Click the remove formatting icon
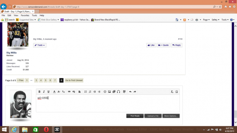237x133 pixels. pos(172,92)
